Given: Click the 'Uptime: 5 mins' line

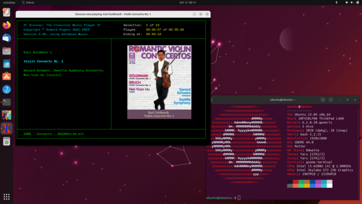Looking at the screenshot, I should (x=300, y=127).
